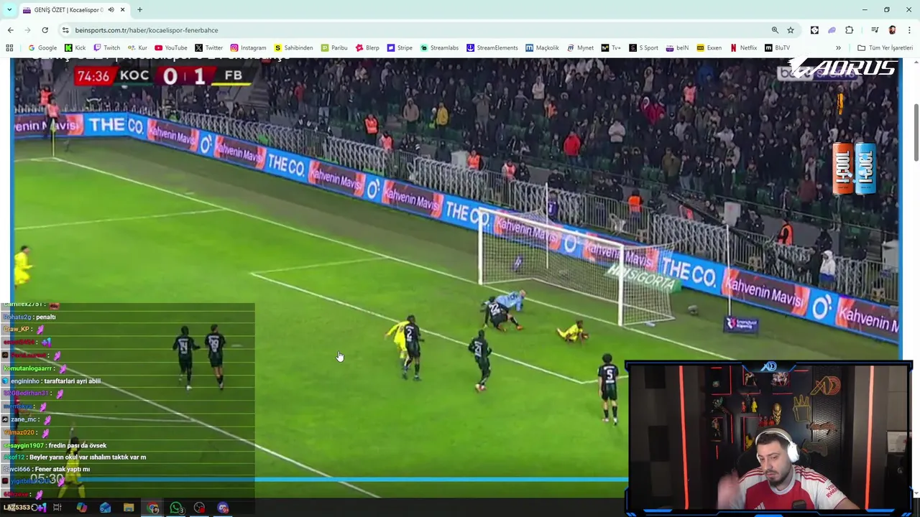920x517 pixels.
Task: Open the S Sport bookmark
Action: (x=643, y=48)
